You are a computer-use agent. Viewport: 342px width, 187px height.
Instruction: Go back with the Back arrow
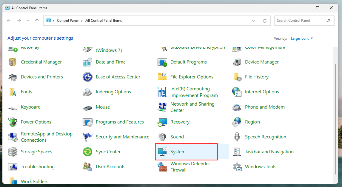pos(9,21)
